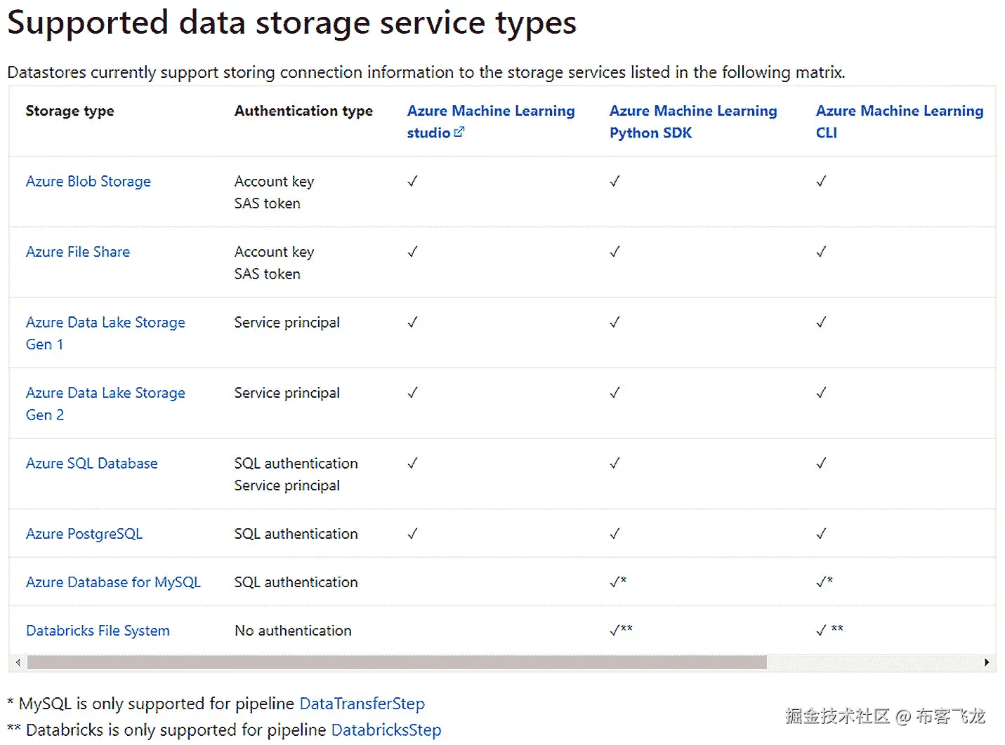Open the Azure Blob Storage link
Image resolution: width=1005 pixels, height=745 pixels.
[x=88, y=182]
